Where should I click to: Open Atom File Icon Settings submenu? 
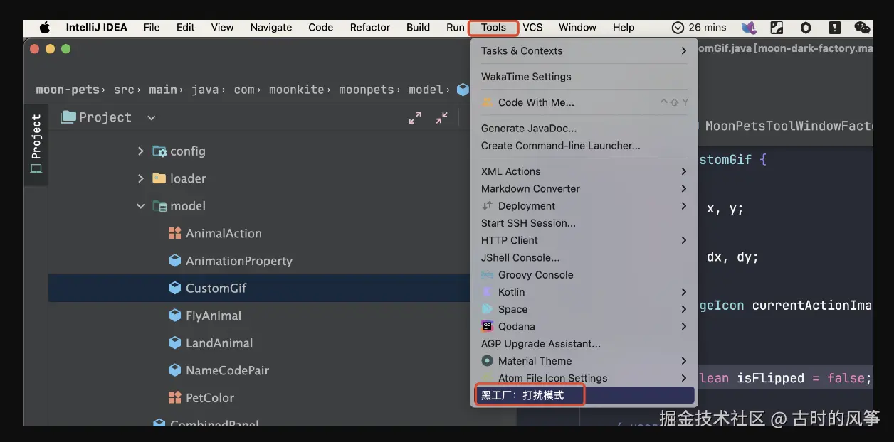[584, 378]
